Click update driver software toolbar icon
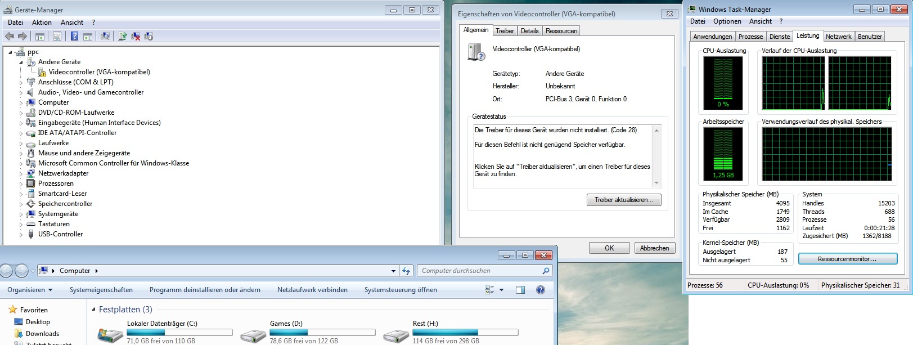 123,36
